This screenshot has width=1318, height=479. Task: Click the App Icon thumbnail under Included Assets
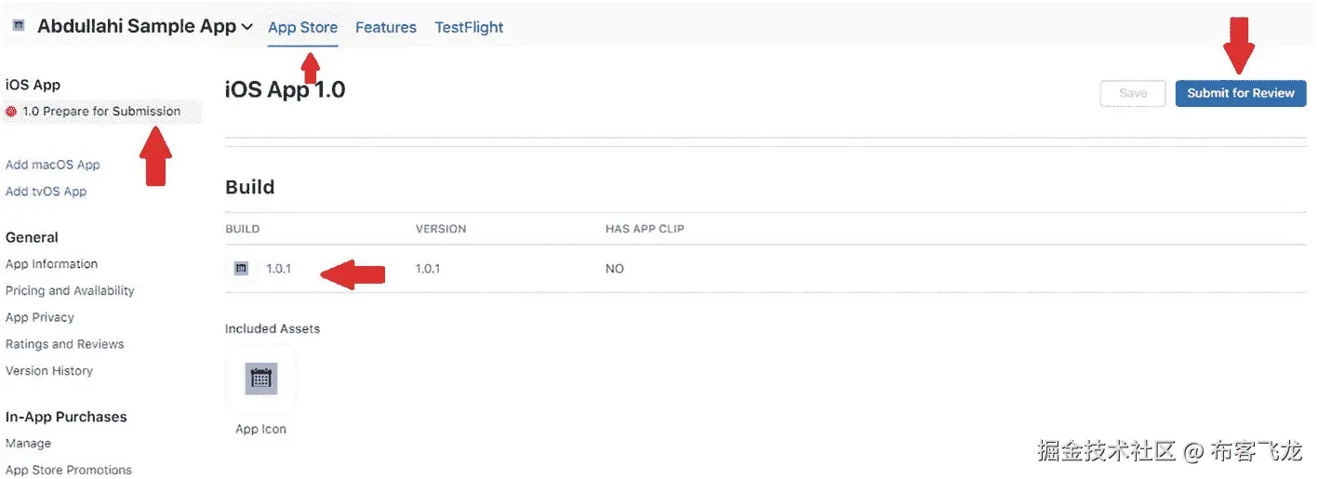pos(261,379)
